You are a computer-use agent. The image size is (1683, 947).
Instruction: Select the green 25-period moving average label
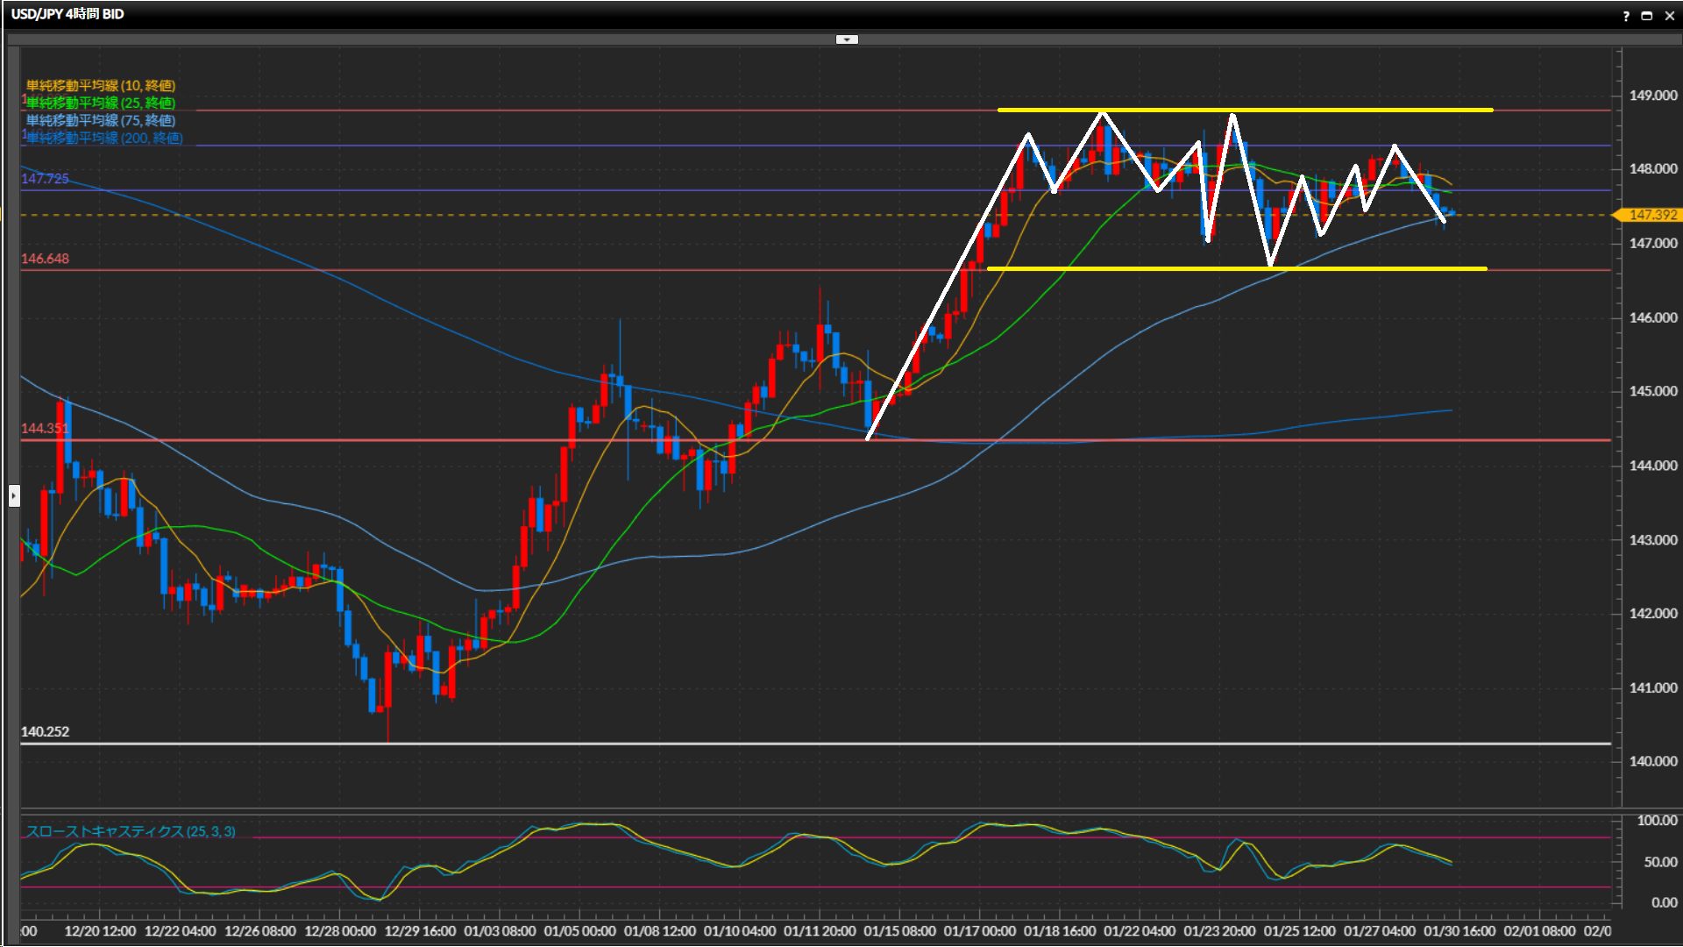tap(101, 103)
